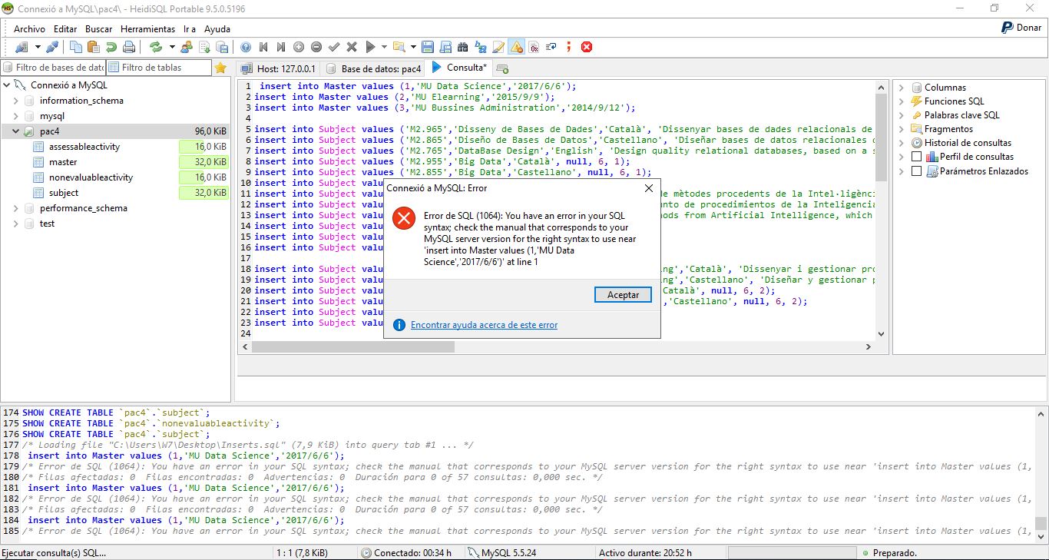Go to last row icon
The width and height of the screenshot is (1049, 560).
(x=280, y=47)
